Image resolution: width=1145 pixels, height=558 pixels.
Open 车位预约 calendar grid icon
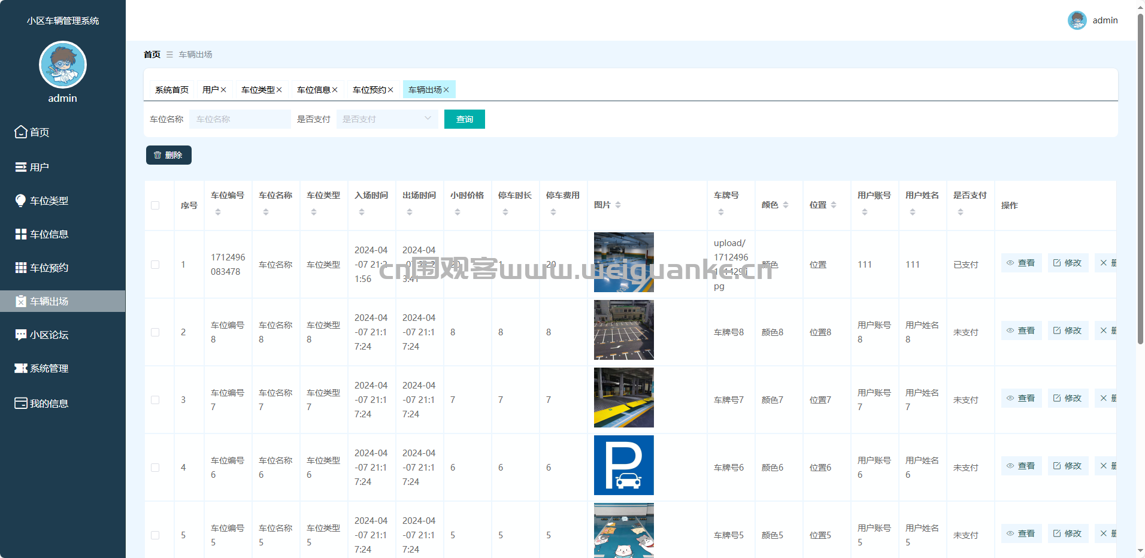point(21,268)
